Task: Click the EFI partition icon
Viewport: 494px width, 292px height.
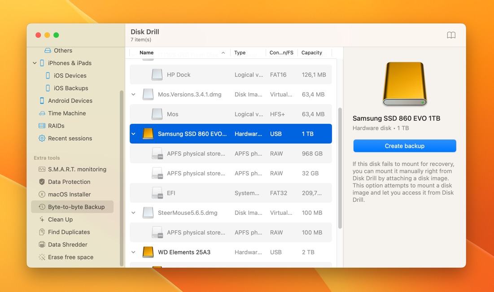Action: point(157,193)
